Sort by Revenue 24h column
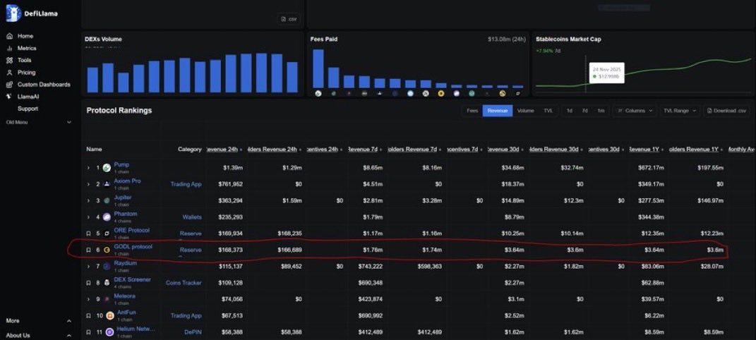756x340 pixels. click(224, 150)
